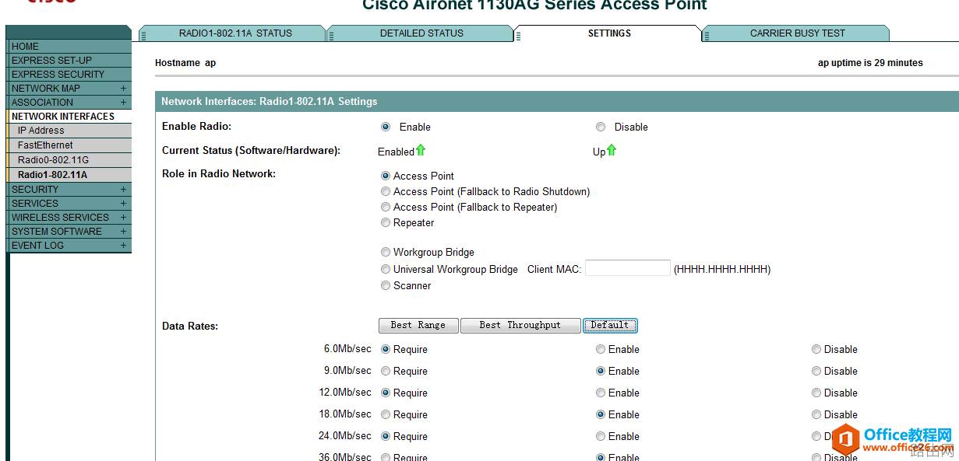Set 18.0Mb/sec to Enable
959x461 pixels.
click(601, 414)
